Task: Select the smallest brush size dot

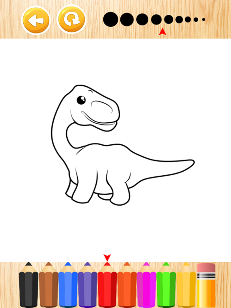Action: [203, 19]
